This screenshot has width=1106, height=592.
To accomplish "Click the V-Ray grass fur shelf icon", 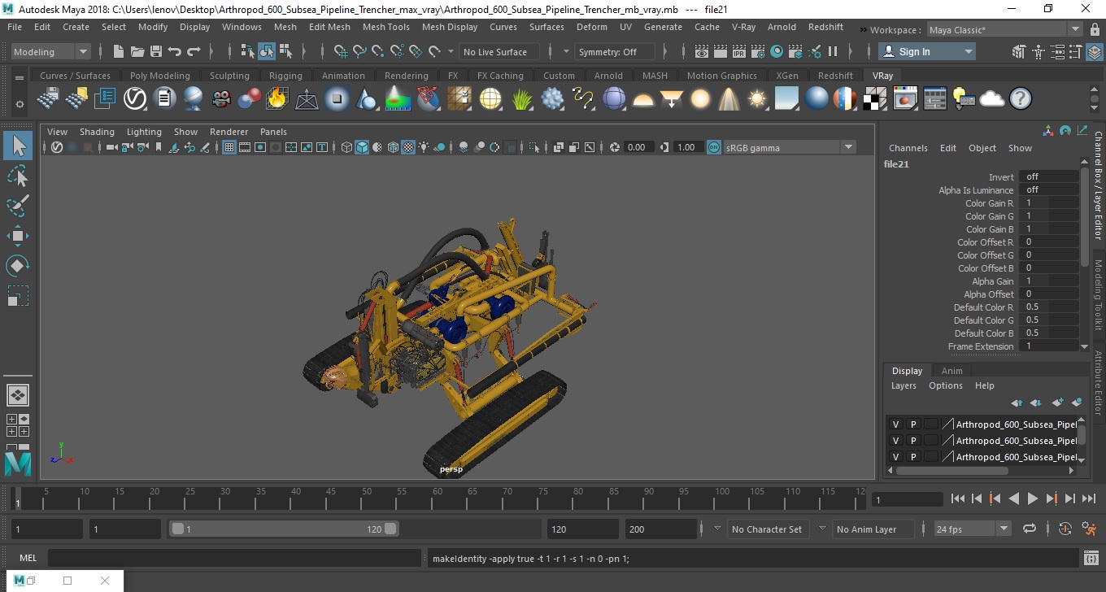I will 521,99.
